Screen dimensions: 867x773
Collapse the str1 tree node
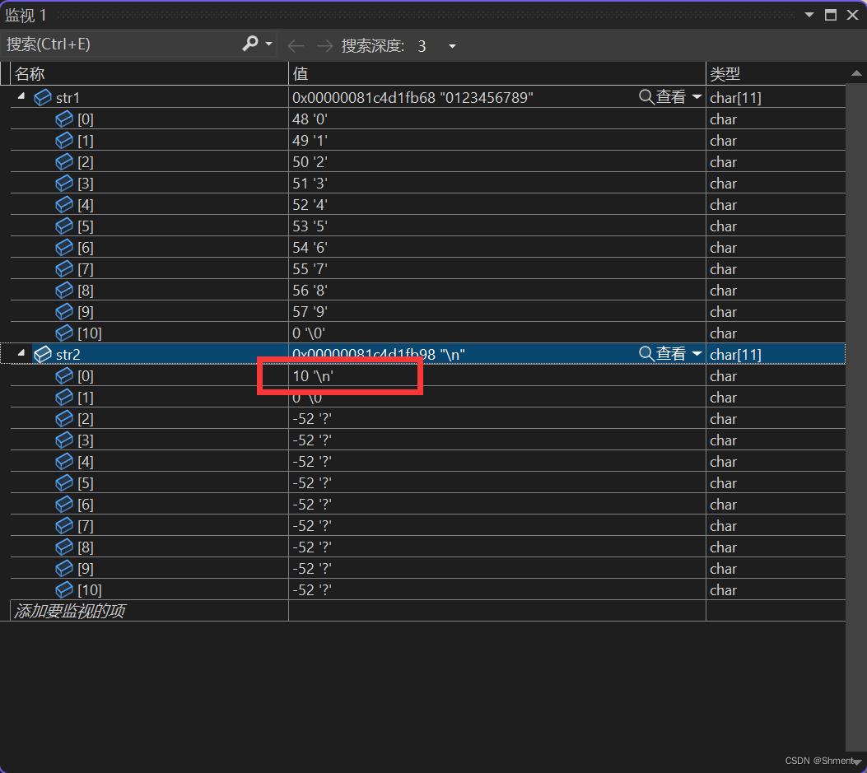click(x=21, y=96)
